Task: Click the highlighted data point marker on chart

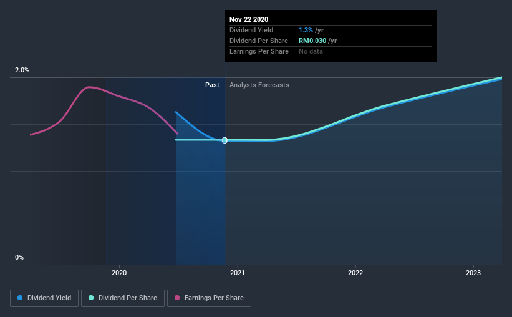Action: point(225,140)
